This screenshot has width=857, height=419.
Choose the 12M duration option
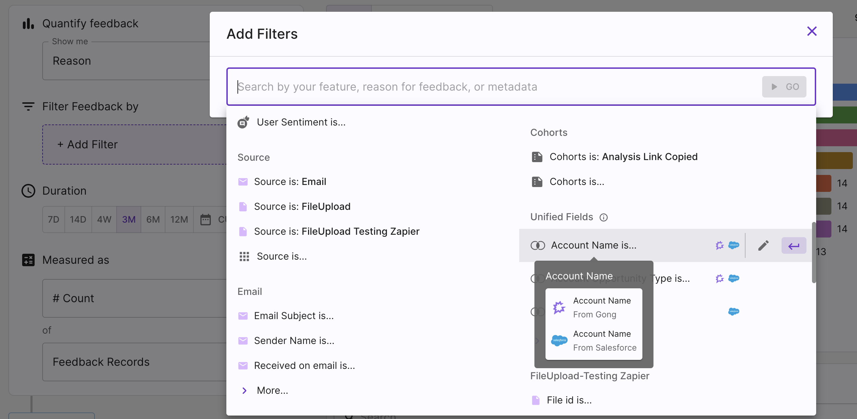(x=179, y=220)
